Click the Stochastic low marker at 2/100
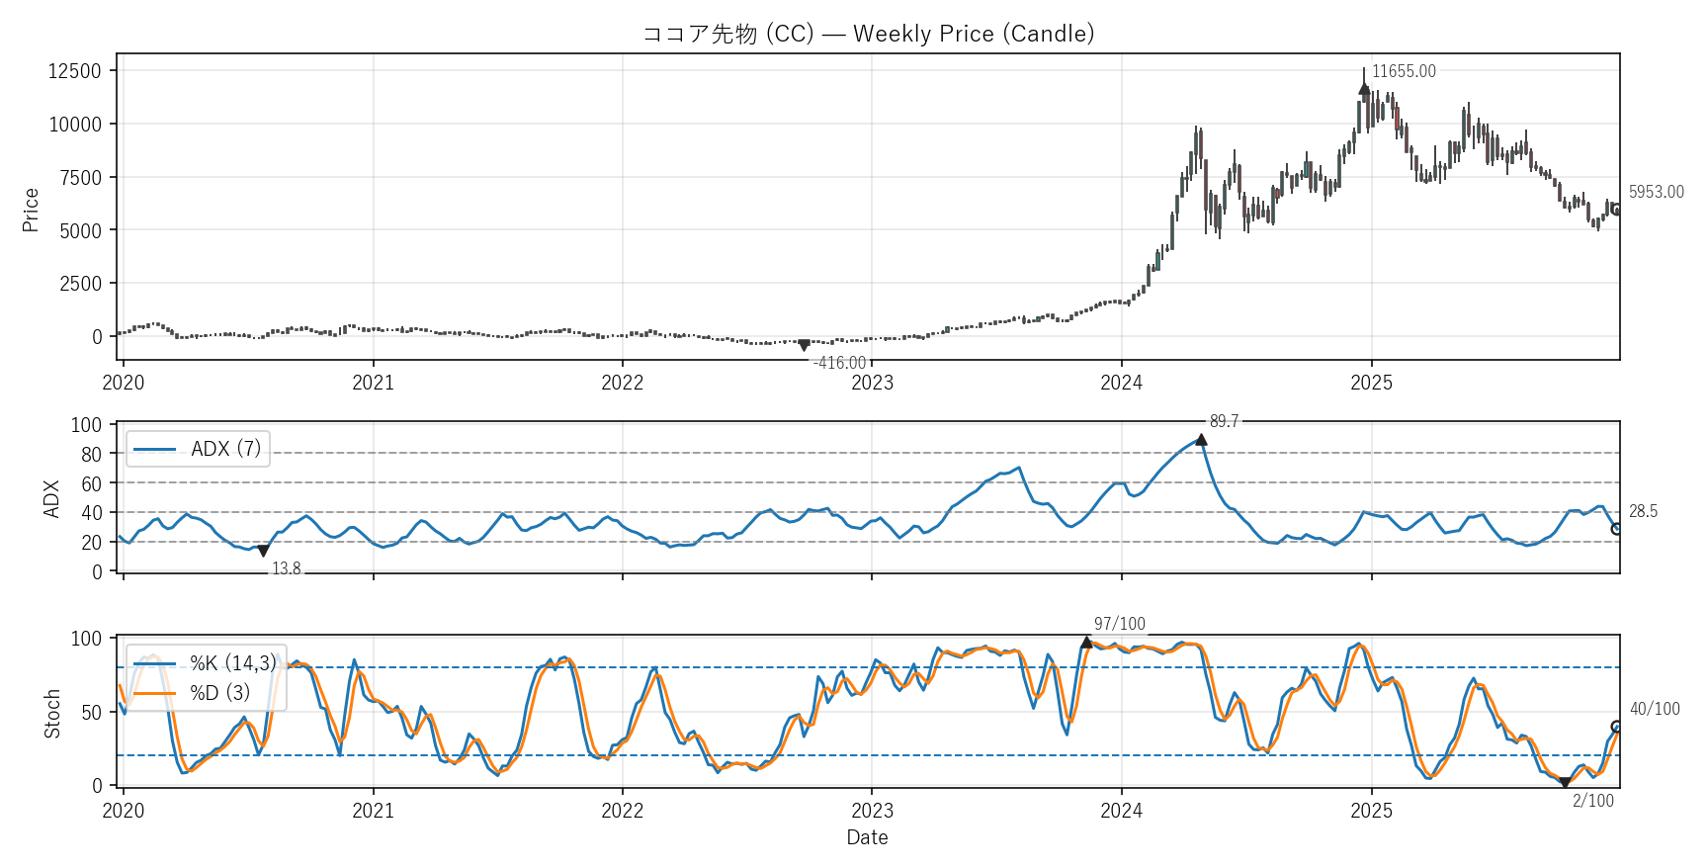This screenshot has height=868, width=1708. (1565, 782)
